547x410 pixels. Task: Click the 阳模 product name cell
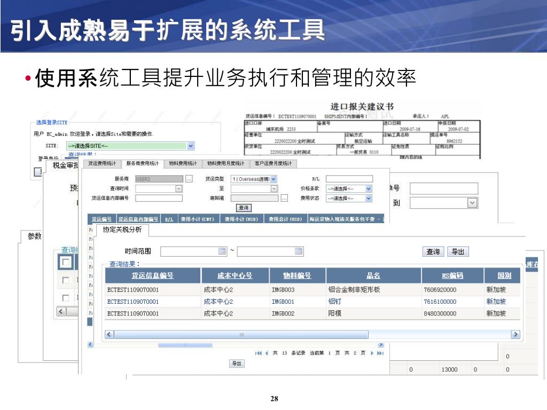(x=334, y=313)
